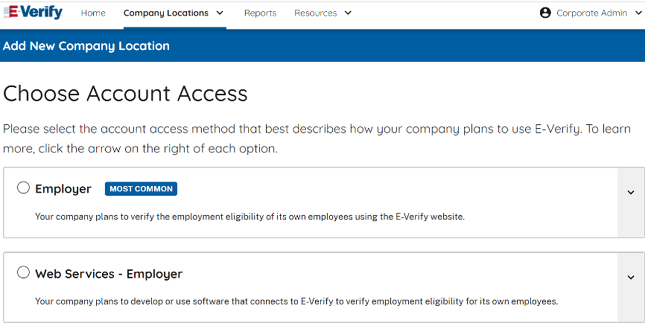The width and height of the screenshot is (645, 323).
Task: Click the instruction text beginning "Please select"
Action: (x=317, y=139)
